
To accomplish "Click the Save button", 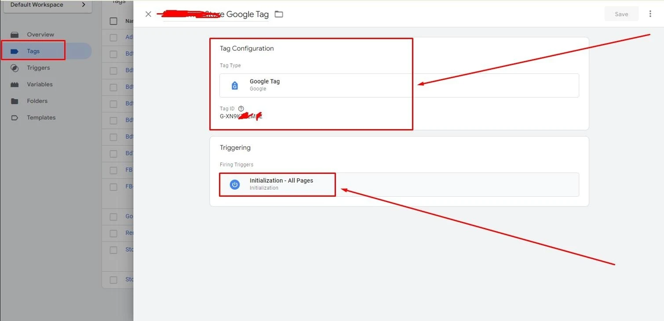I will (x=621, y=14).
